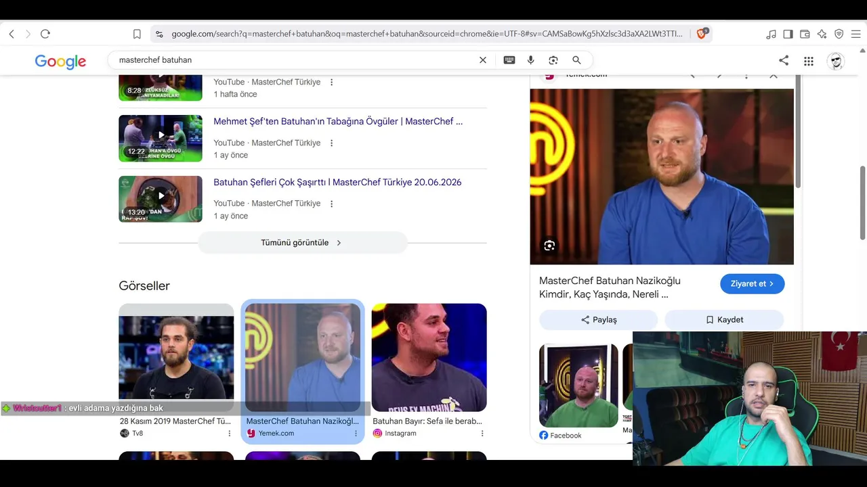
Task: Open the music playlist toolbar icon
Action: 771,34
